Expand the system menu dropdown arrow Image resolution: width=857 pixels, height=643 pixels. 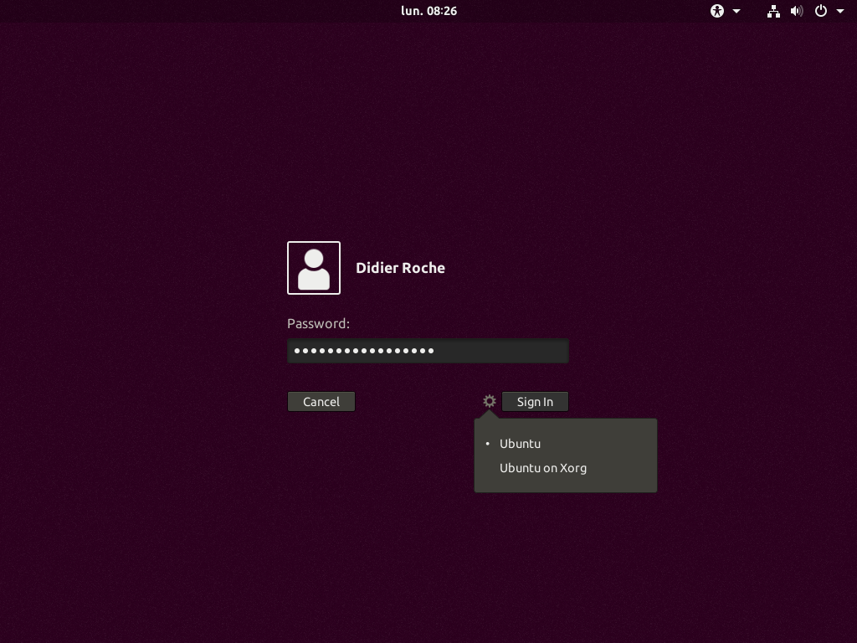(840, 11)
